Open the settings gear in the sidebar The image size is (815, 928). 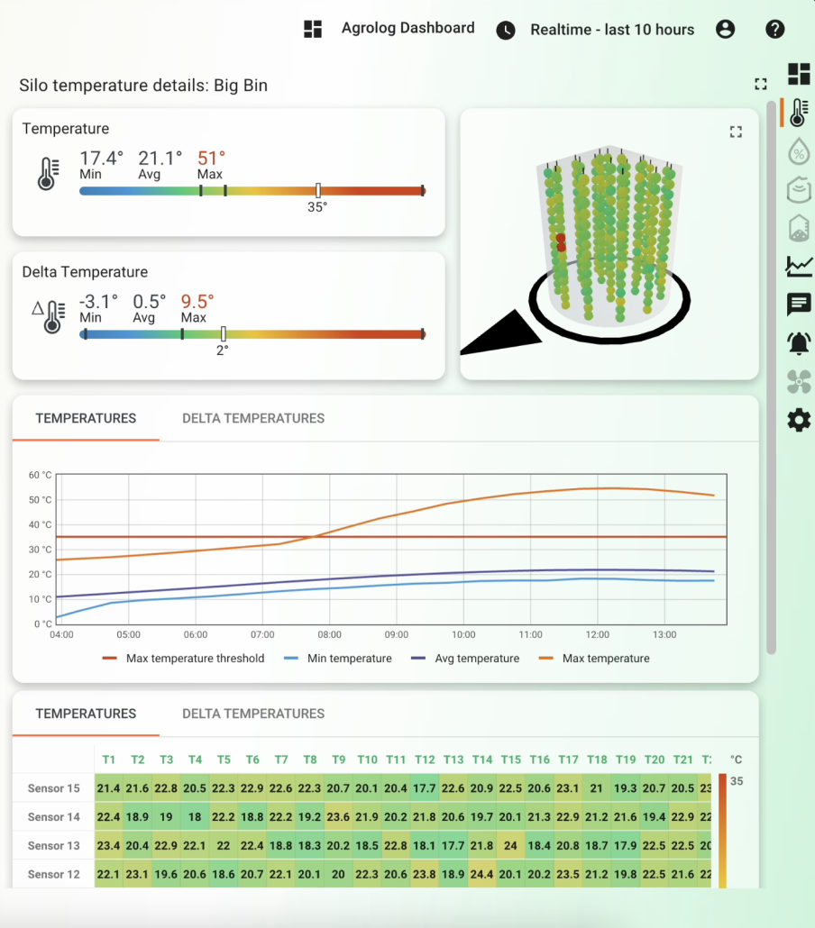click(x=799, y=420)
